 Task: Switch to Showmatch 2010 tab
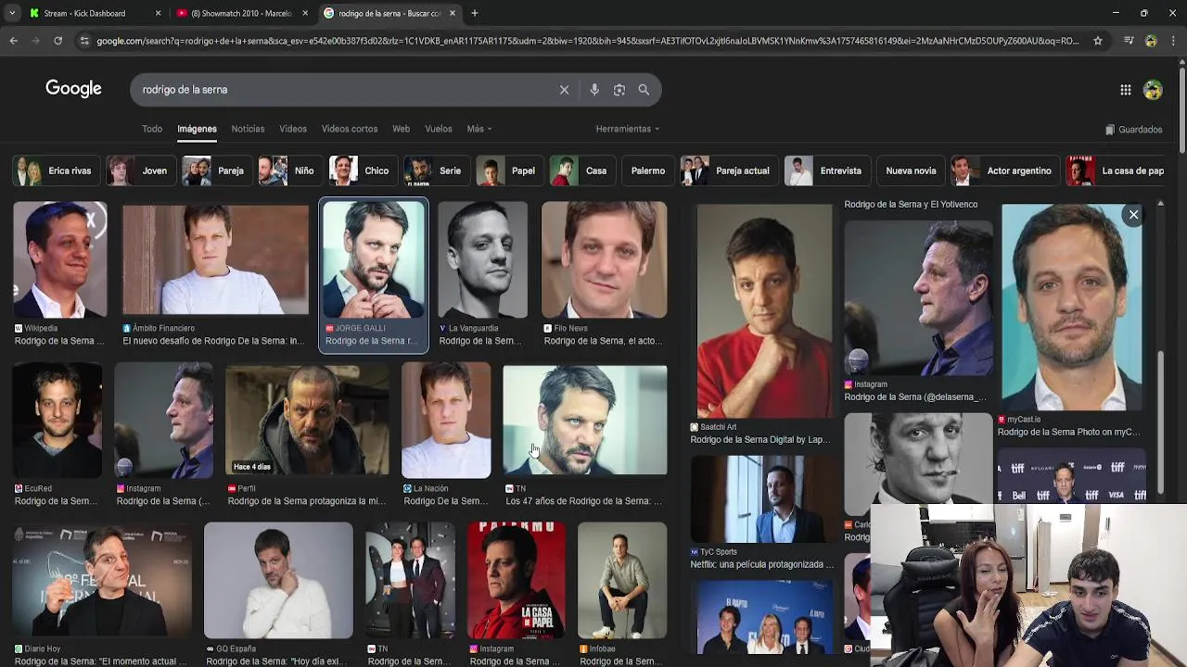click(241, 13)
